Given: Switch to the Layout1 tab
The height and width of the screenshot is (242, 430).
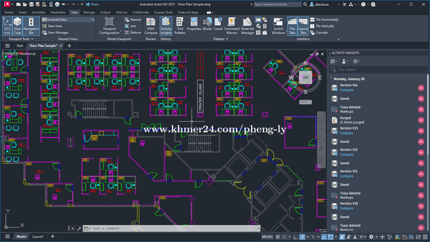Looking at the screenshot, I should click(38, 237).
